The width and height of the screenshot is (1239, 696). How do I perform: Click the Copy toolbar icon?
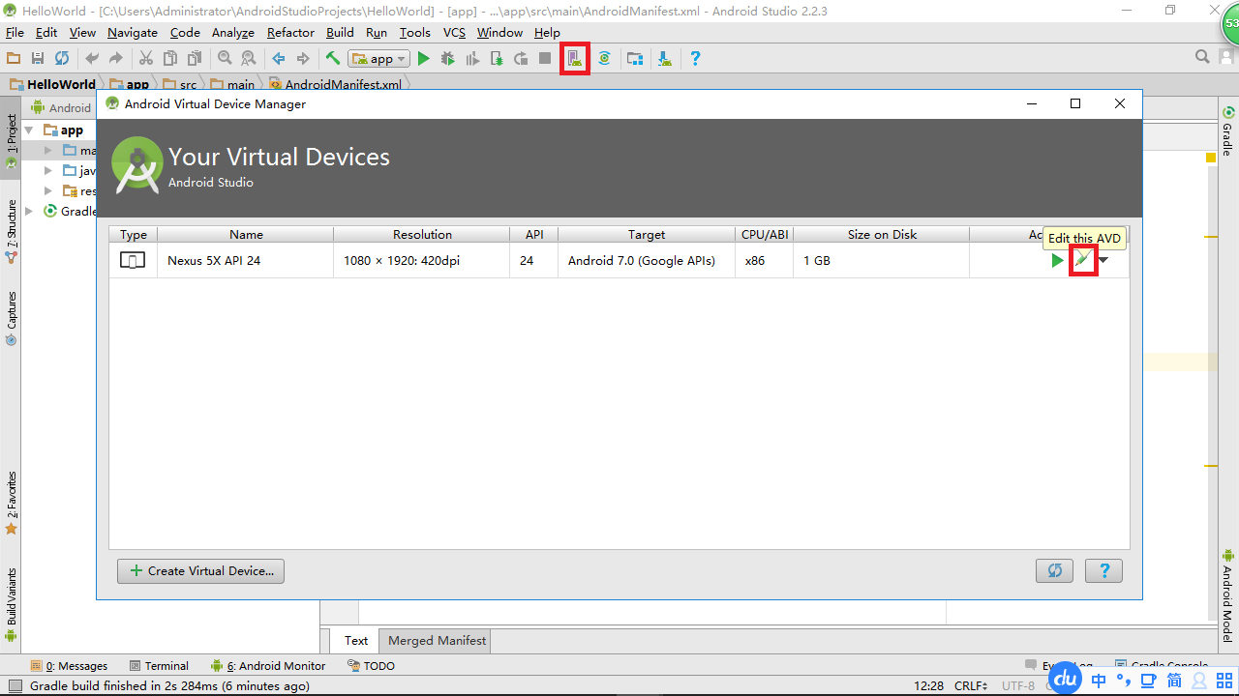tap(170, 58)
